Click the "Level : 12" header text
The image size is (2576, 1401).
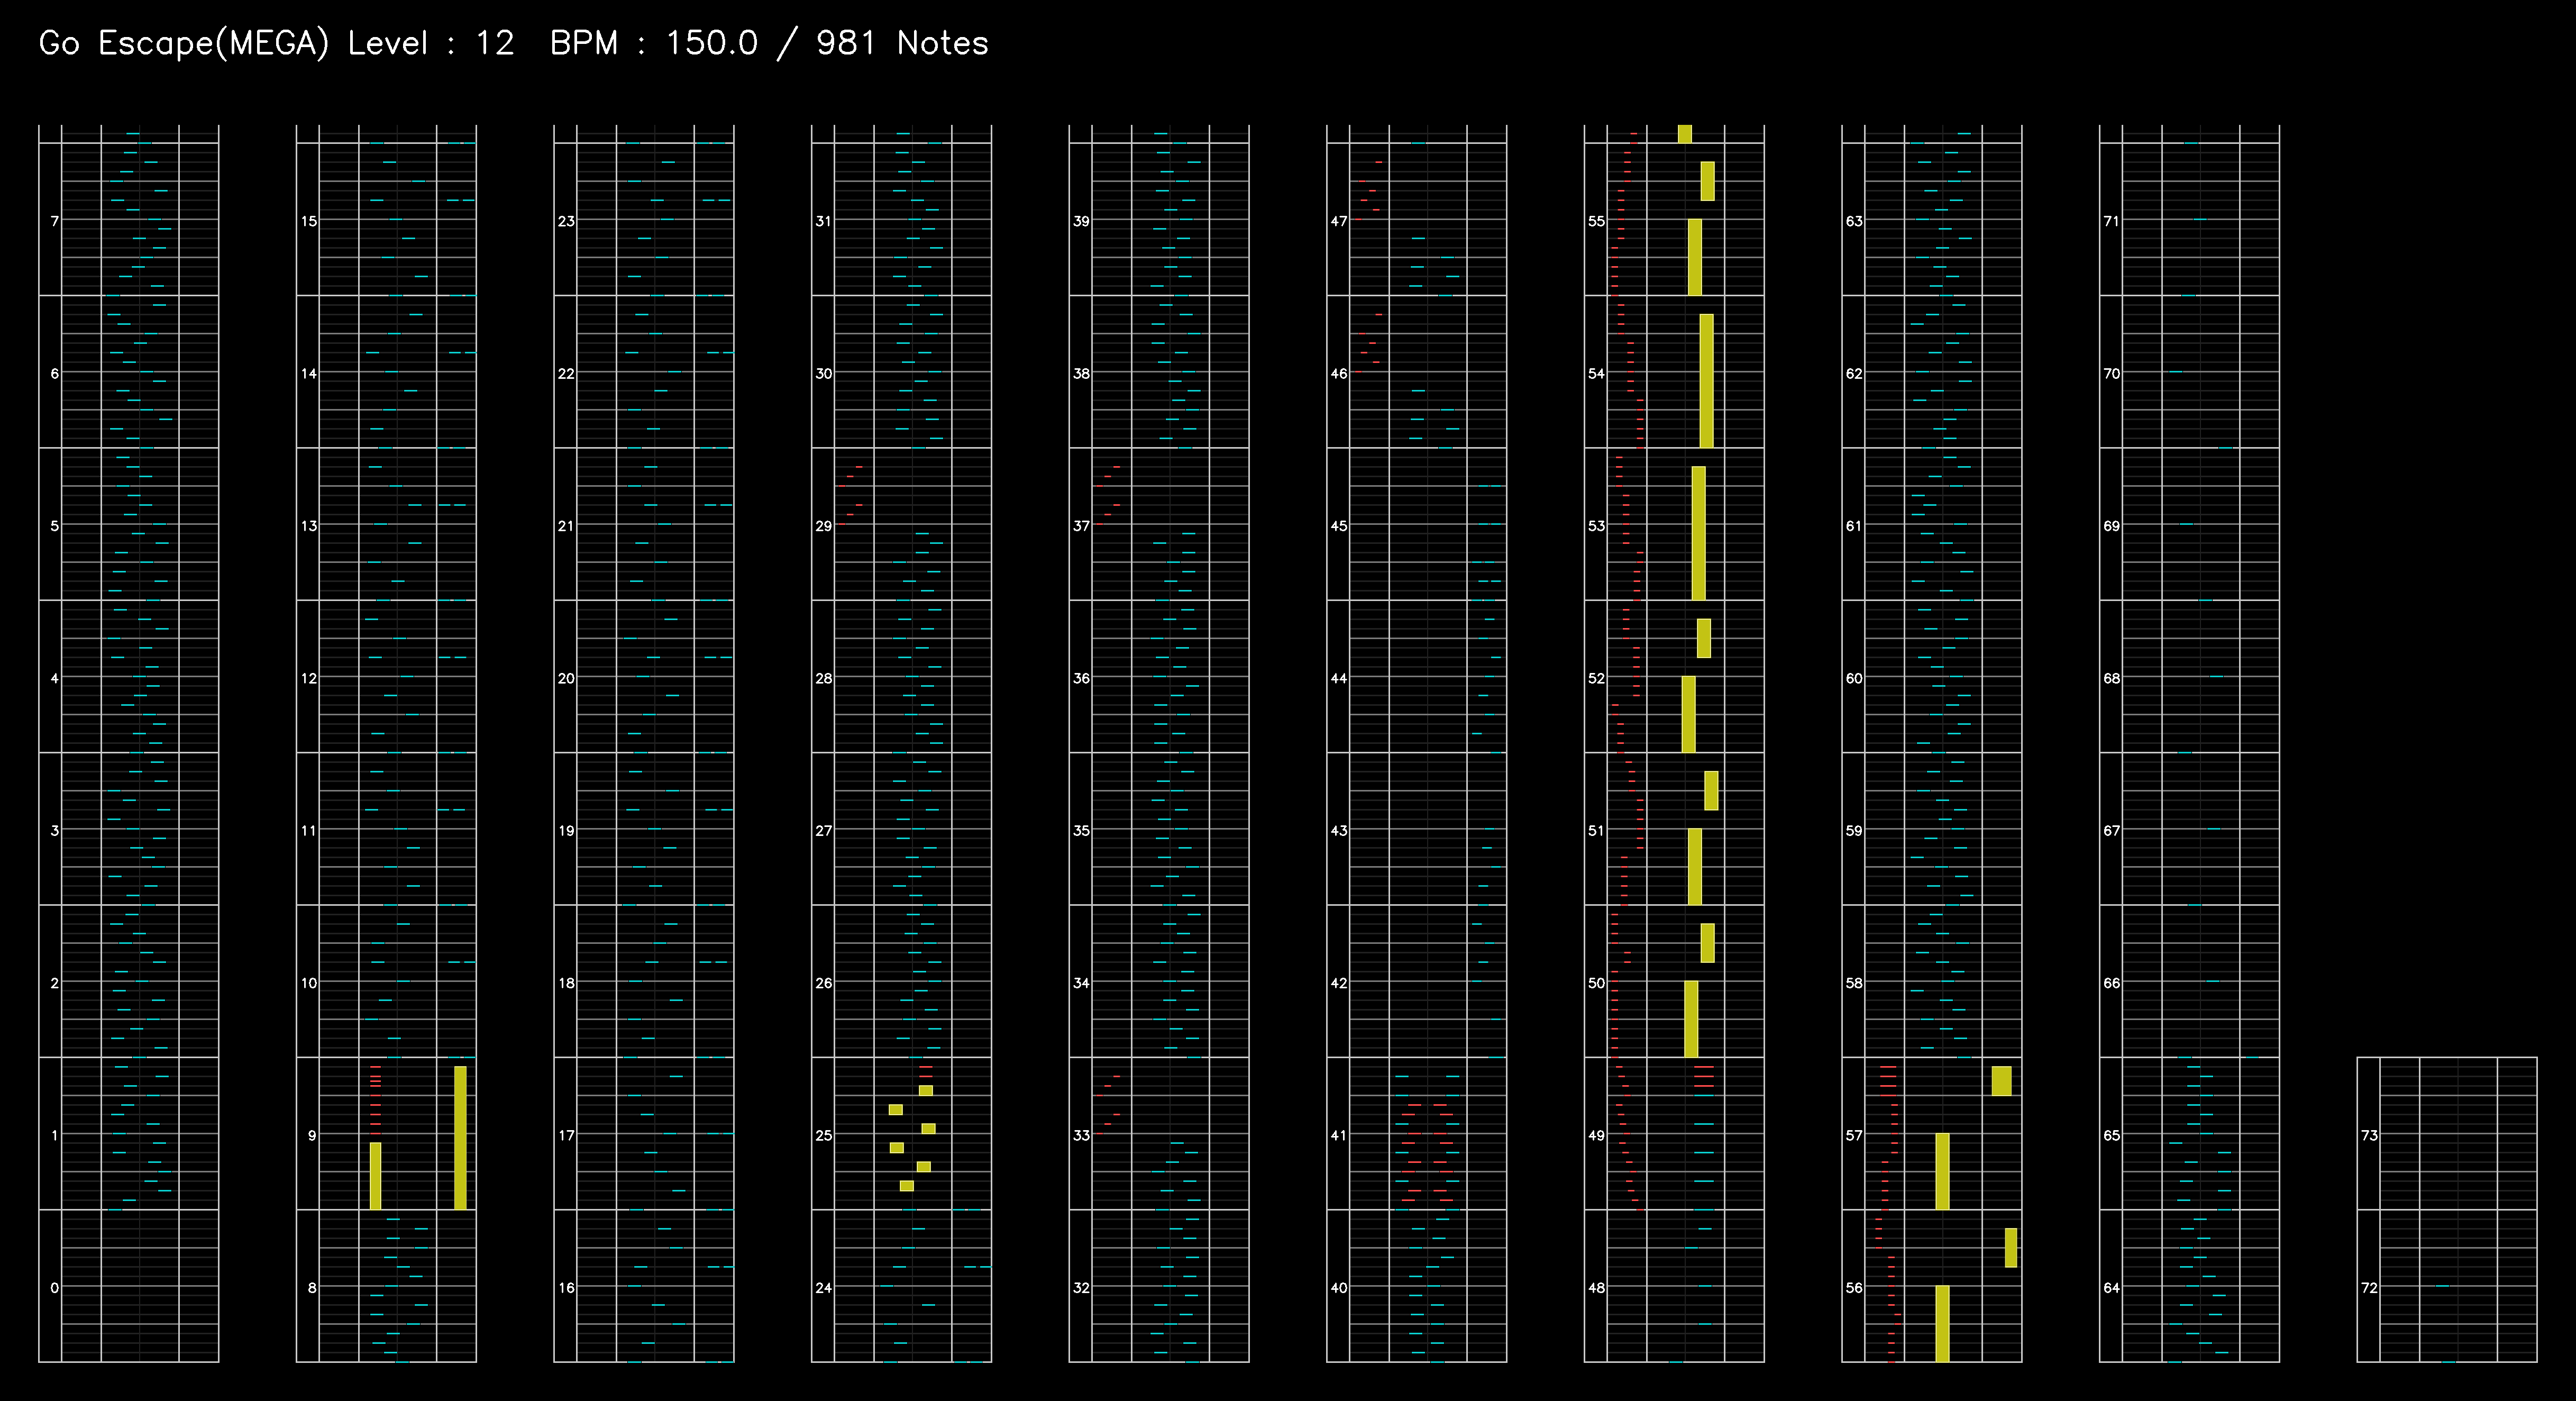[431, 44]
